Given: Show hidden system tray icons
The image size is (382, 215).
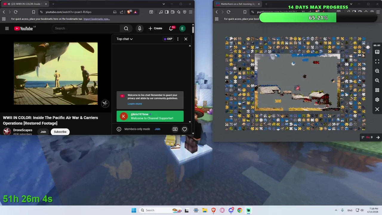Looking at the screenshot, I should pos(336,210).
